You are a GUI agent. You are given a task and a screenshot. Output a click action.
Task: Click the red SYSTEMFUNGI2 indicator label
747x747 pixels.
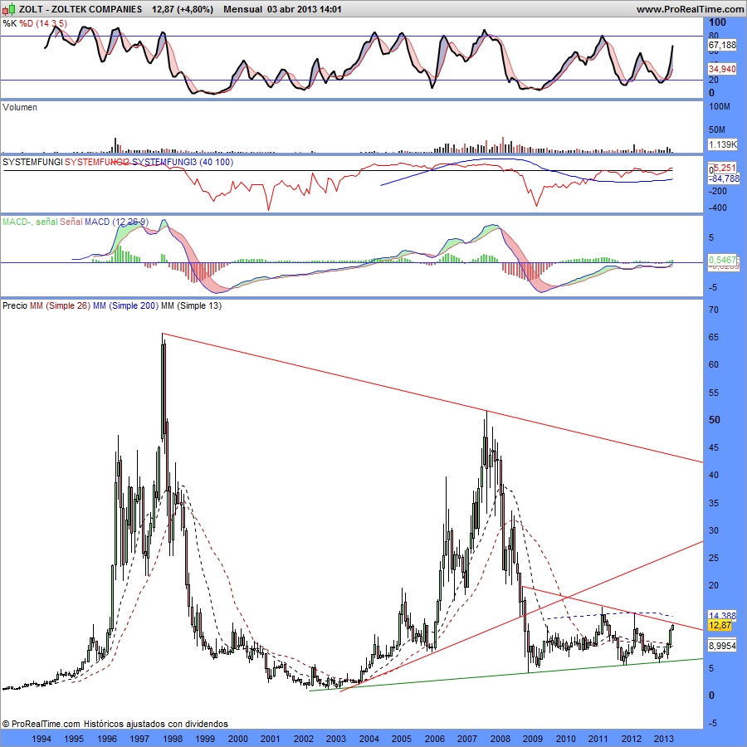[x=97, y=162]
